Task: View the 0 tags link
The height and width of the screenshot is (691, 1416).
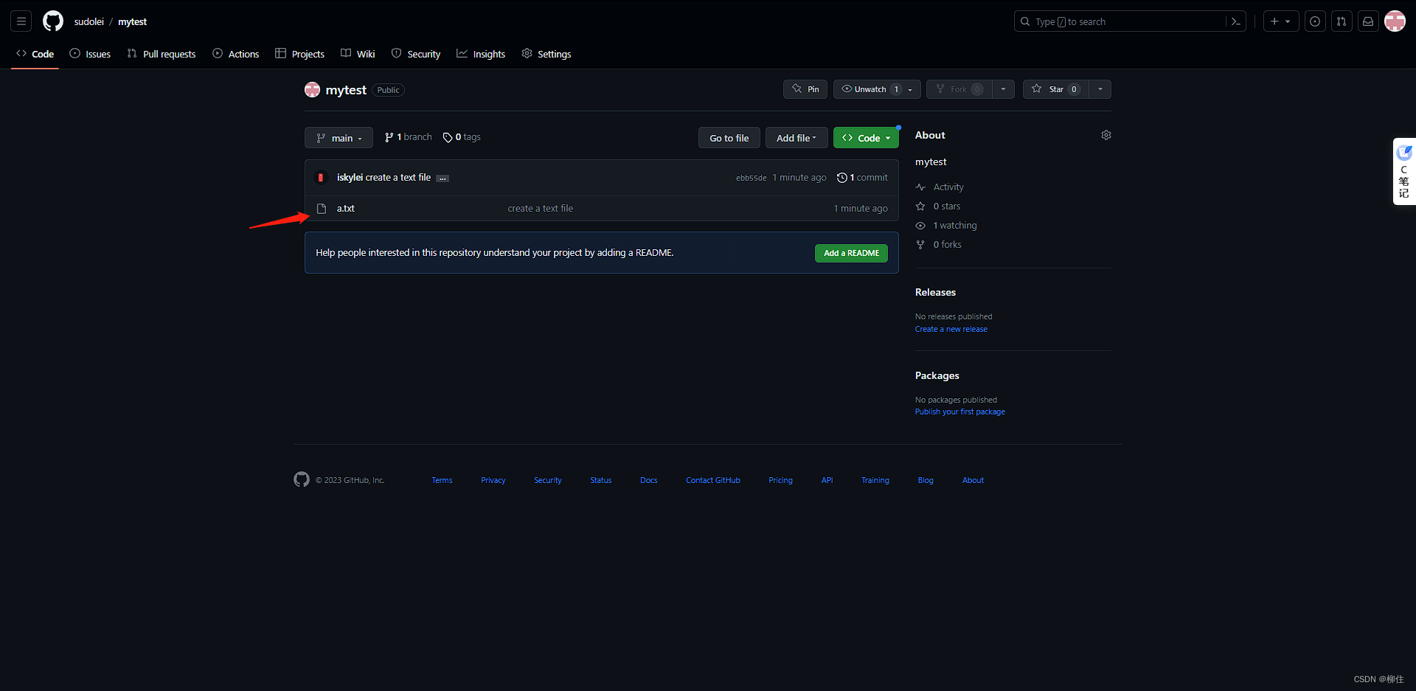Action: point(462,137)
